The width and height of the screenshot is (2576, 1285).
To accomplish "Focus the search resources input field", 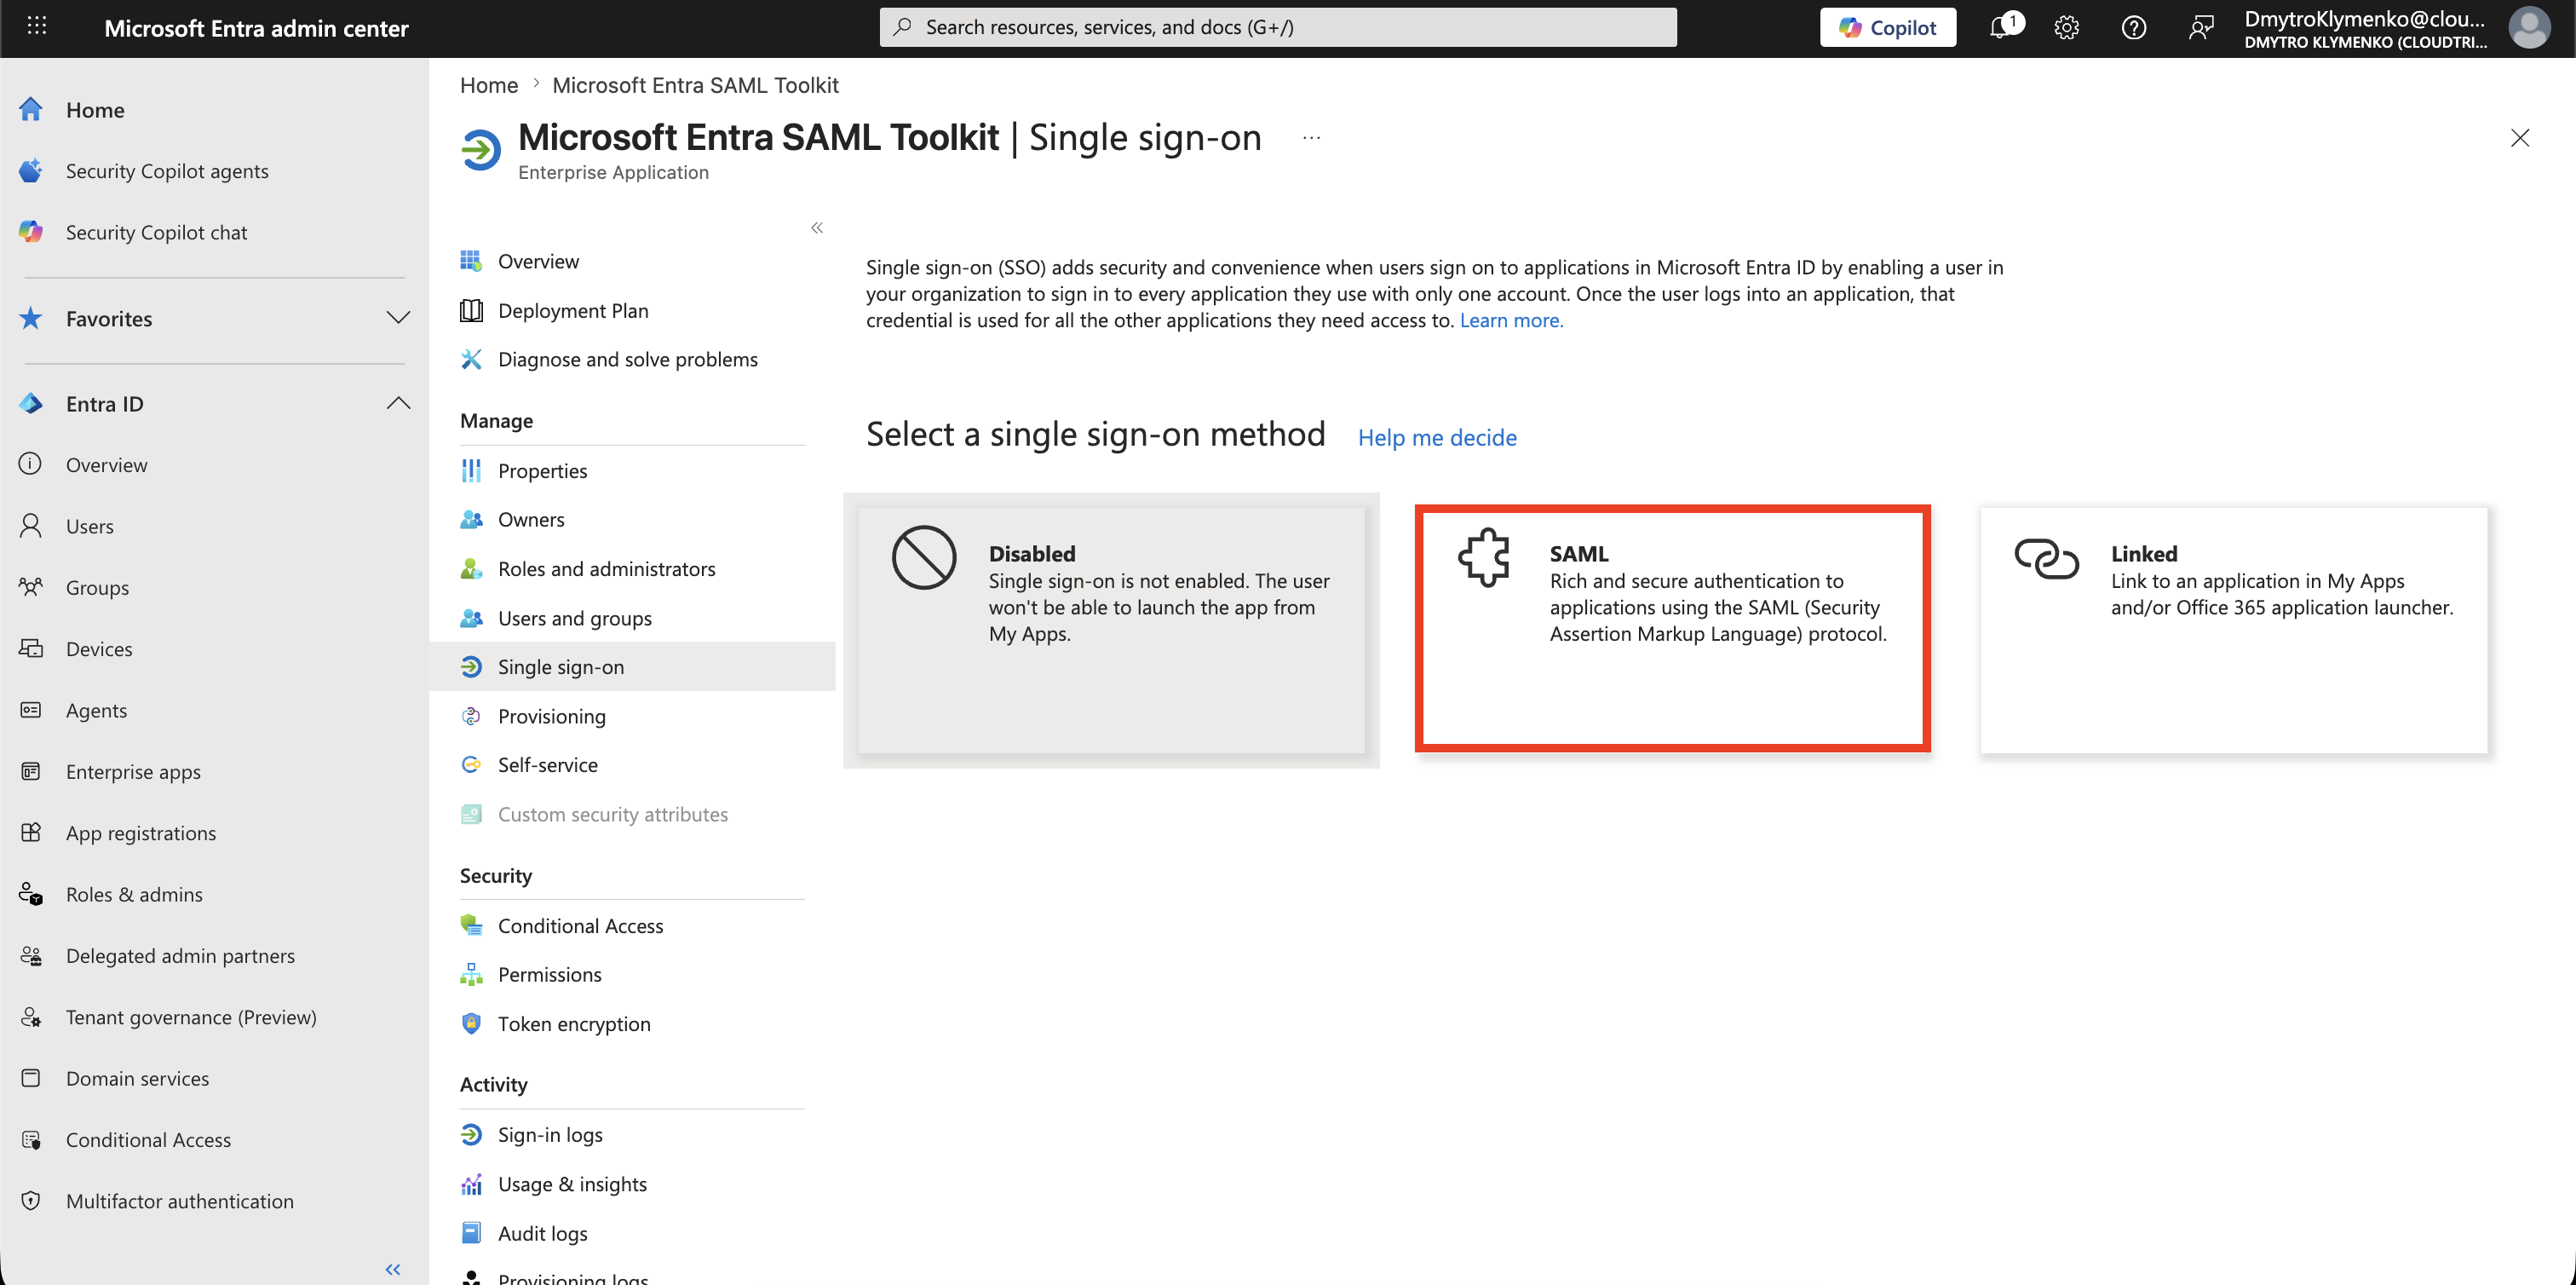I will (x=1278, y=27).
